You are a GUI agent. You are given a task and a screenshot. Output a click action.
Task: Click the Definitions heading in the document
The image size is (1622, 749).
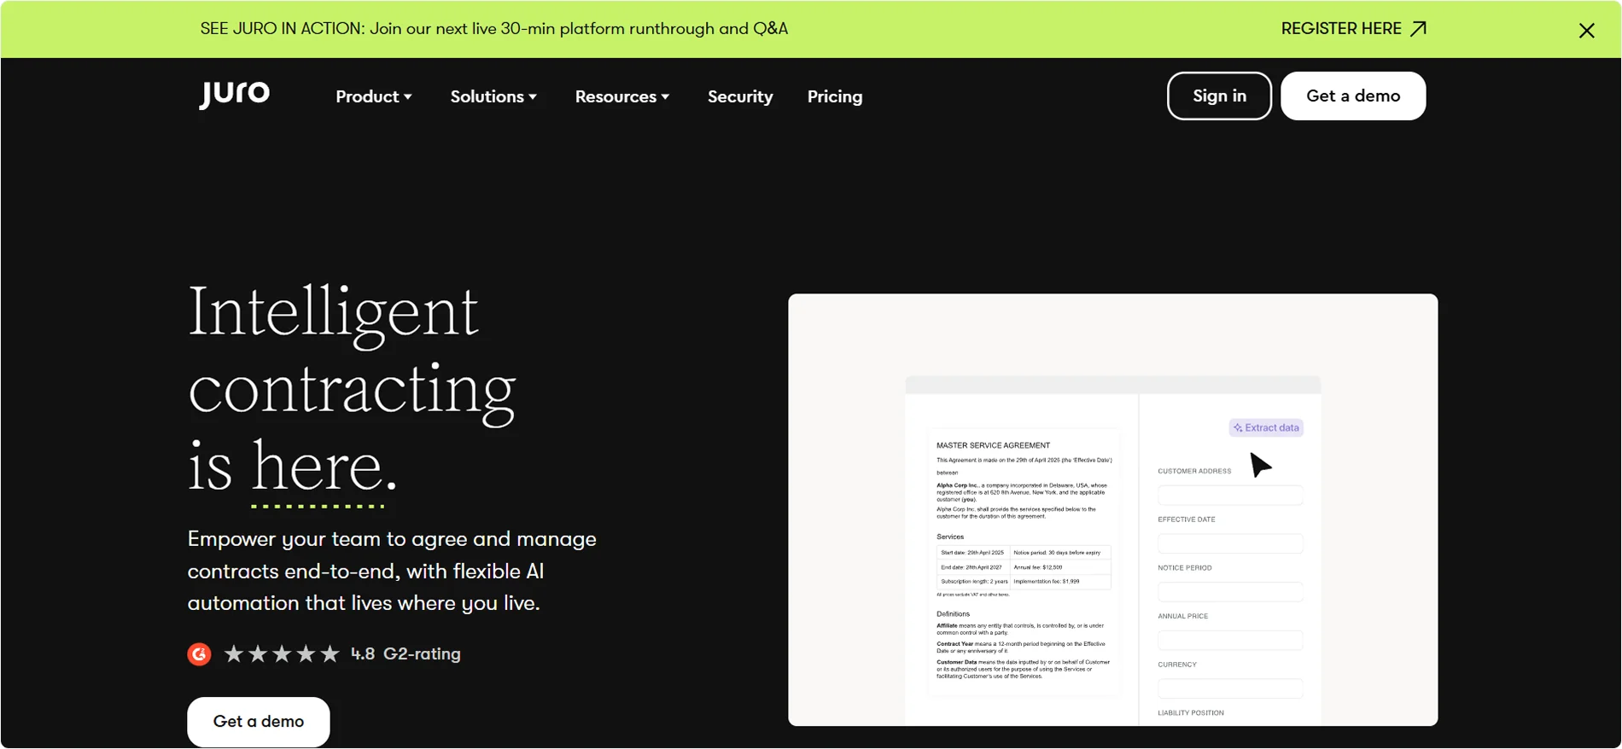point(953,614)
